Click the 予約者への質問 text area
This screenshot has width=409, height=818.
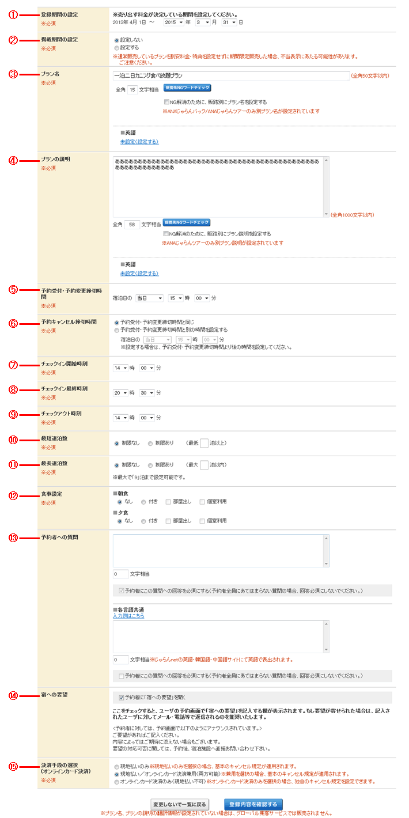(x=218, y=550)
